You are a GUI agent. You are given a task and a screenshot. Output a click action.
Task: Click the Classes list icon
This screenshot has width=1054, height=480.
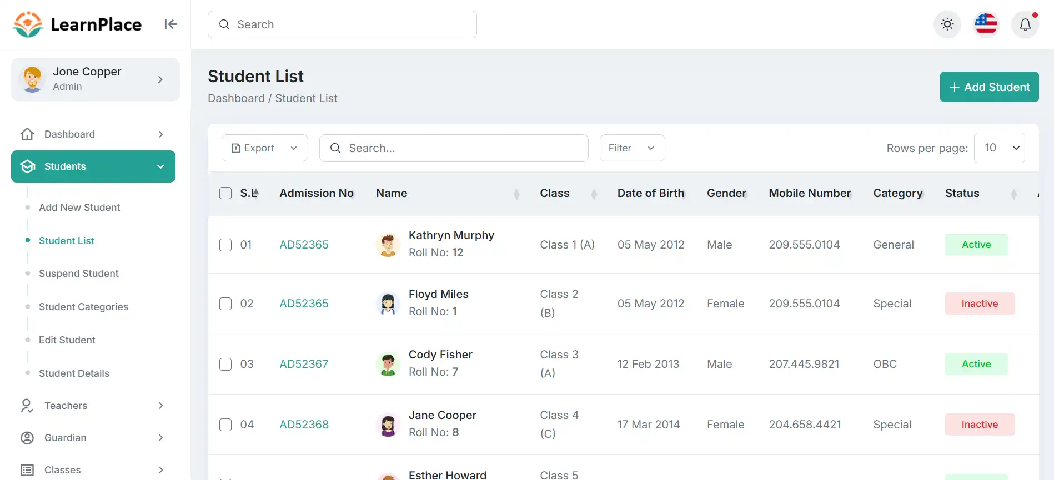click(27, 470)
